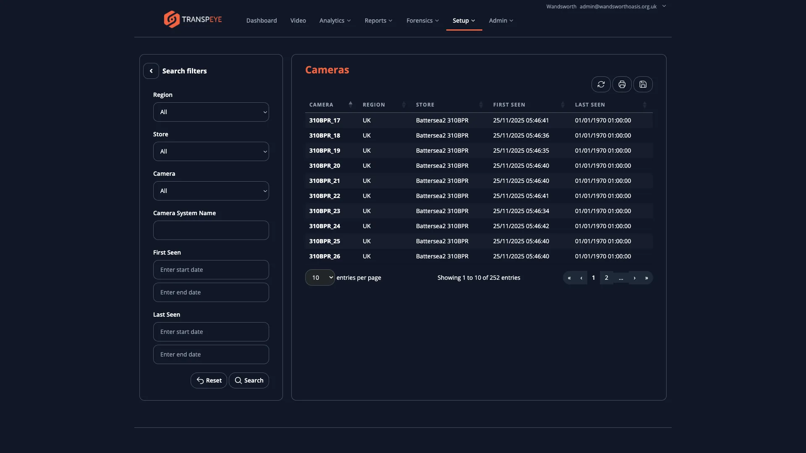Click the Search button

coord(249,380)
